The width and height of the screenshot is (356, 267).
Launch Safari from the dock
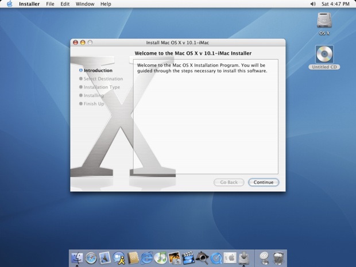91,258
